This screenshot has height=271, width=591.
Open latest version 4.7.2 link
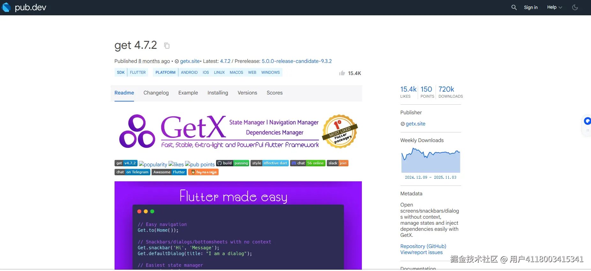pos(225,61)
